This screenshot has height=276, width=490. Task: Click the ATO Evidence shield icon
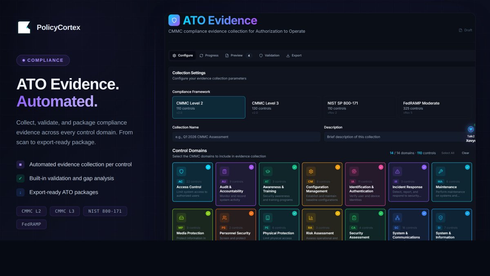tap(174, 20)
